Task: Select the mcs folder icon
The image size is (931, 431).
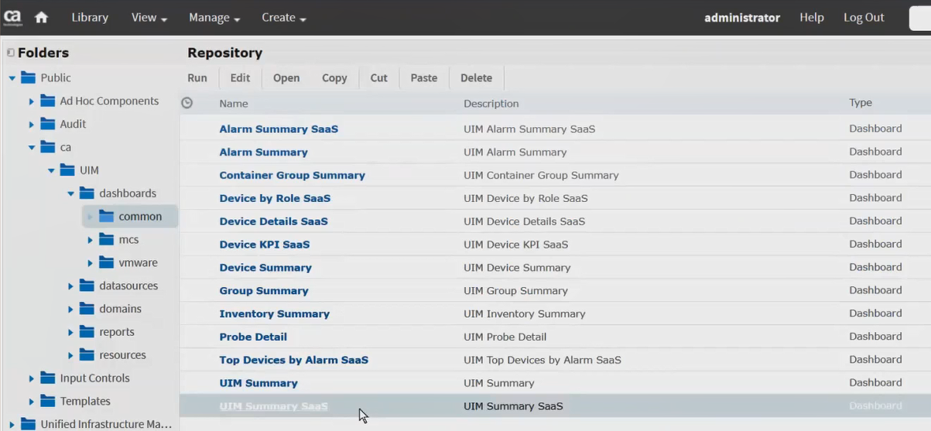Action: coord(106,240)
